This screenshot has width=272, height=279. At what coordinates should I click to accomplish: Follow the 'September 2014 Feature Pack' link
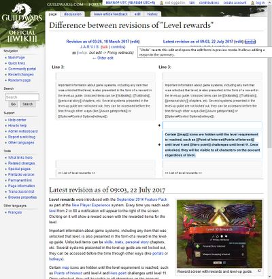click(x=142, y=199)
